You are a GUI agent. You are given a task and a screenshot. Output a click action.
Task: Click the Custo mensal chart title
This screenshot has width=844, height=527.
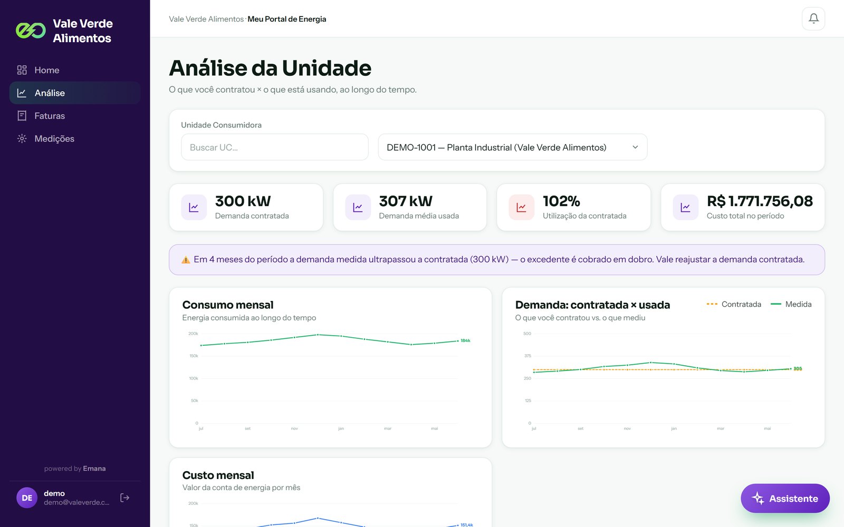coord(218,475)
